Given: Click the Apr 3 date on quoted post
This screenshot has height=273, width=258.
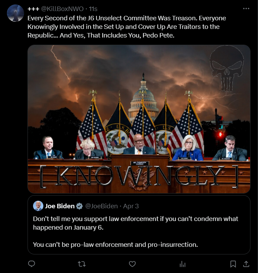Looking at the screenshot, I should (131, 206).
